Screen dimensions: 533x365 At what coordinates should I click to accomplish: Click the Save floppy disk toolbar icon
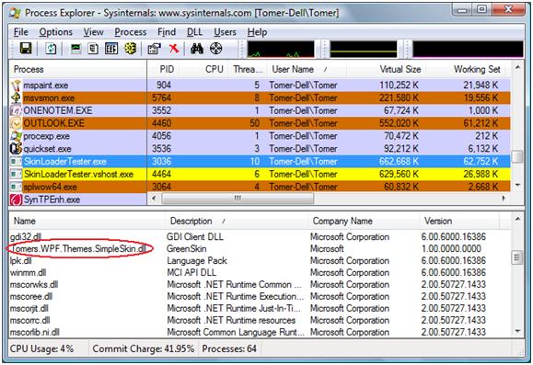(x=26, y=49)
